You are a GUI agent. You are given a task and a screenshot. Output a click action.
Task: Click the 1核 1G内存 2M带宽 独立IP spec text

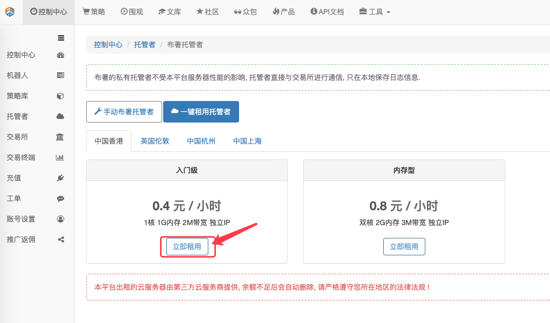[187, 223]
